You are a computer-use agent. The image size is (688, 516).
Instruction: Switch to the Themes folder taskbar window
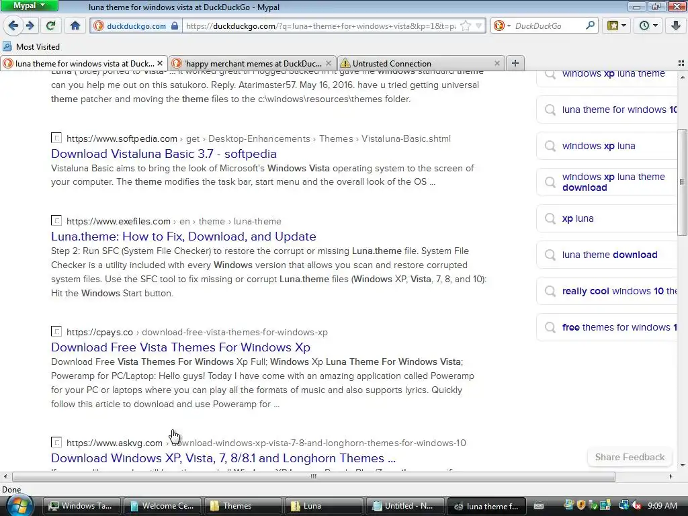click(x=243, y=506)
